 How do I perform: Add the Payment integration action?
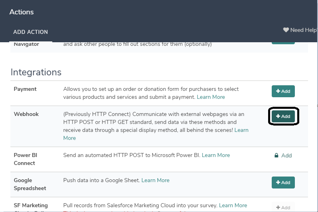pyautogui.click(x=283, y=91)
